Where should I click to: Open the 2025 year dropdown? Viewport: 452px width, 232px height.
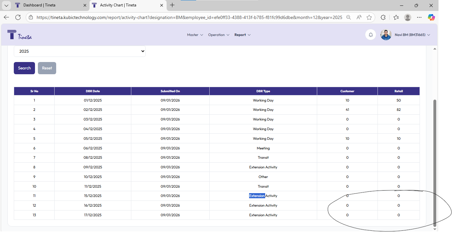80,51
